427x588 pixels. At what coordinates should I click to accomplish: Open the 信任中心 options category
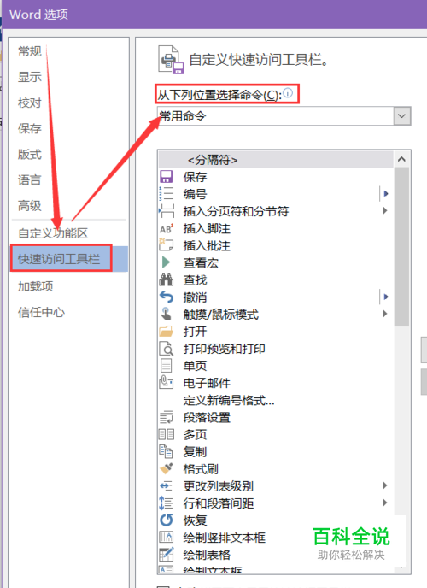click(x=41, y=312)
